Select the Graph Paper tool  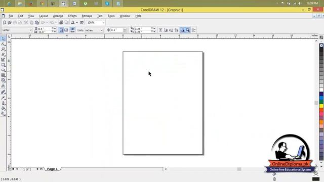(x=3, y=75)
